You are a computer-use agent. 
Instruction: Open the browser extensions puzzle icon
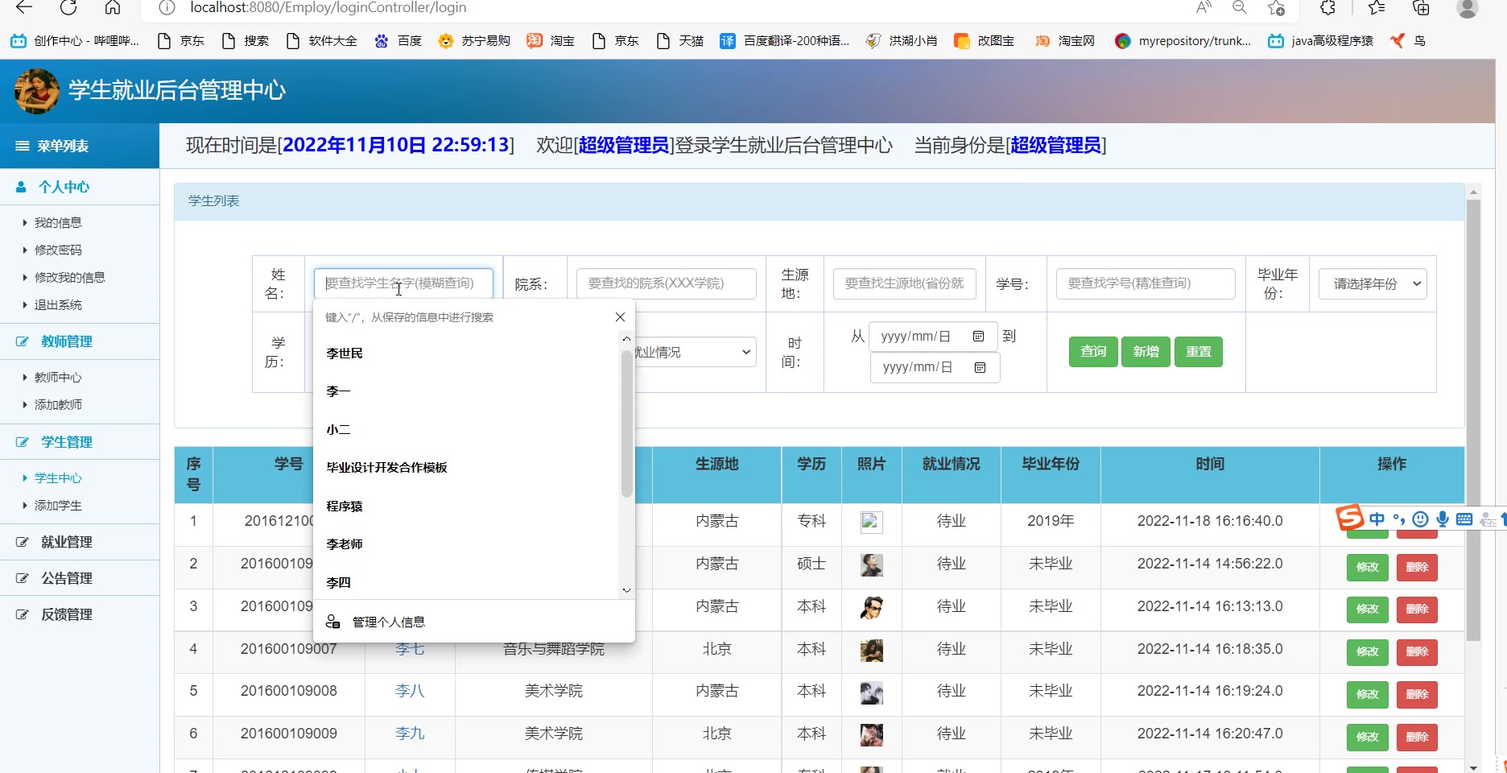pos(1328,8)
